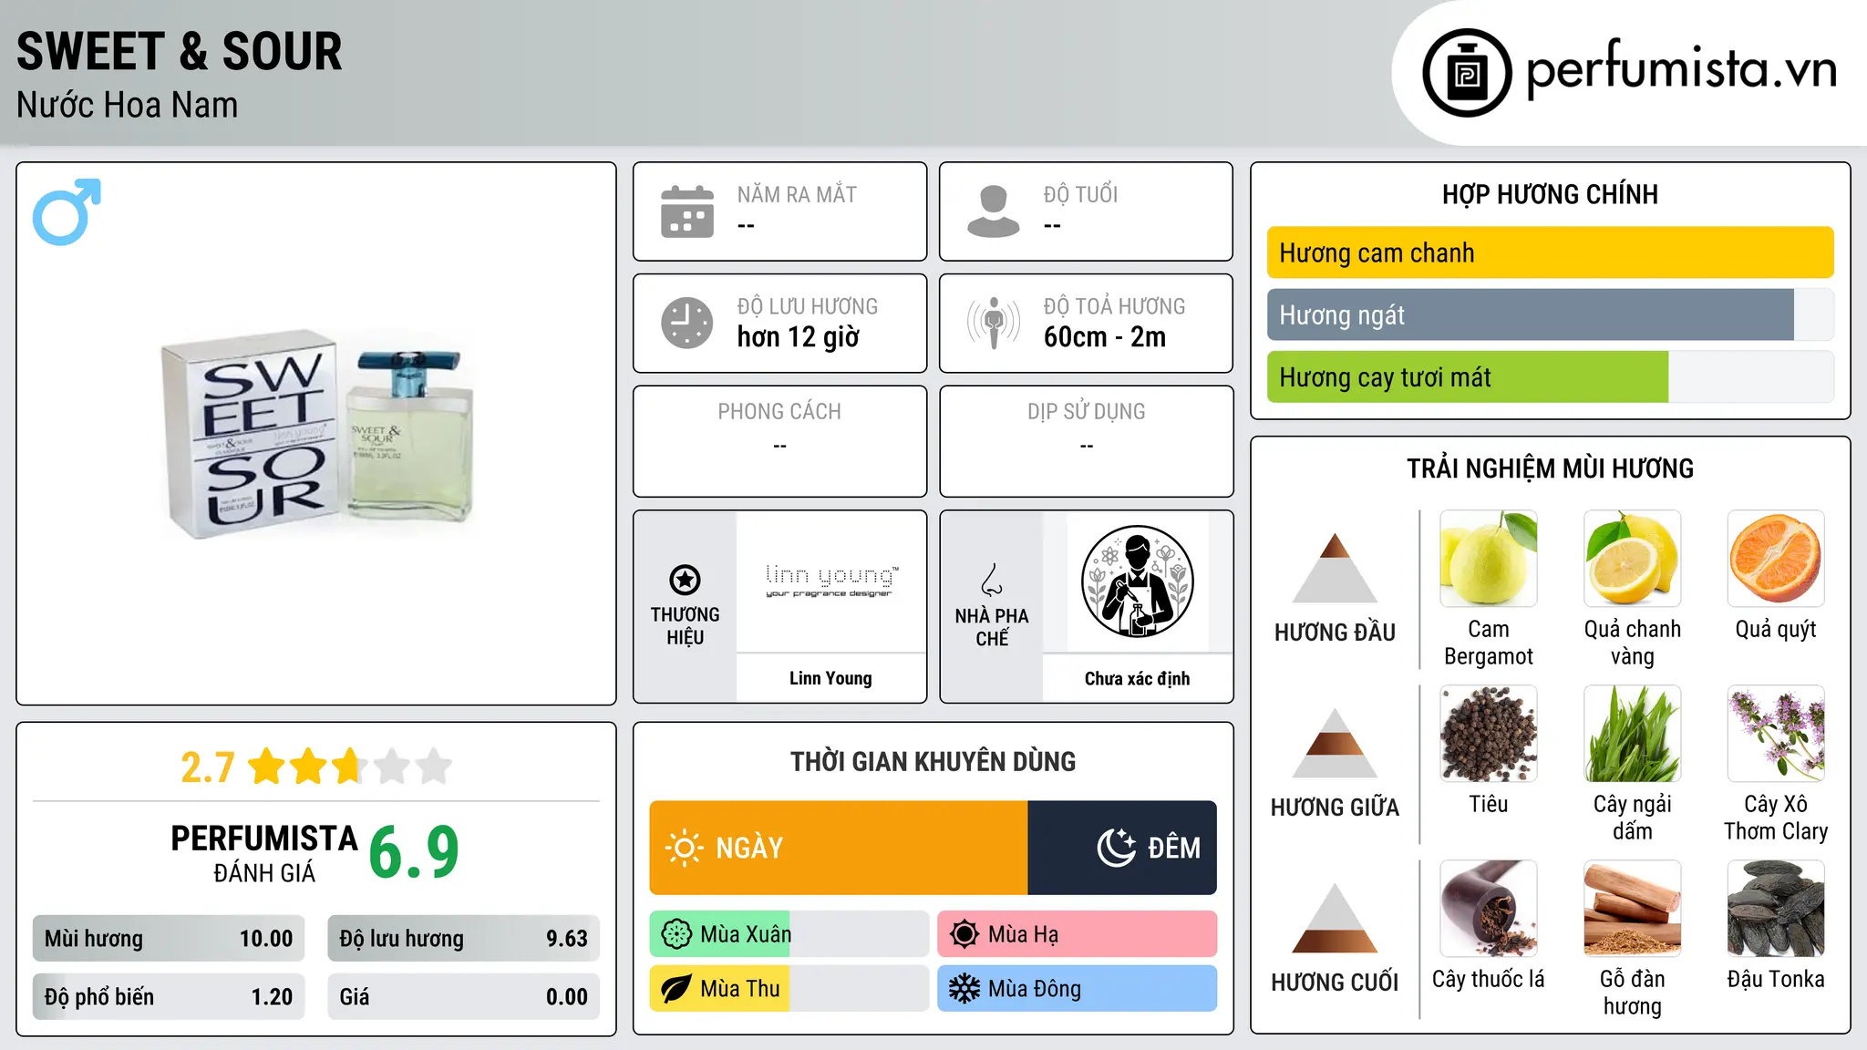Click the Linn Young brand name
Image resolution: width=1867 pixels, height=1050 pixels.
point(830,678)
